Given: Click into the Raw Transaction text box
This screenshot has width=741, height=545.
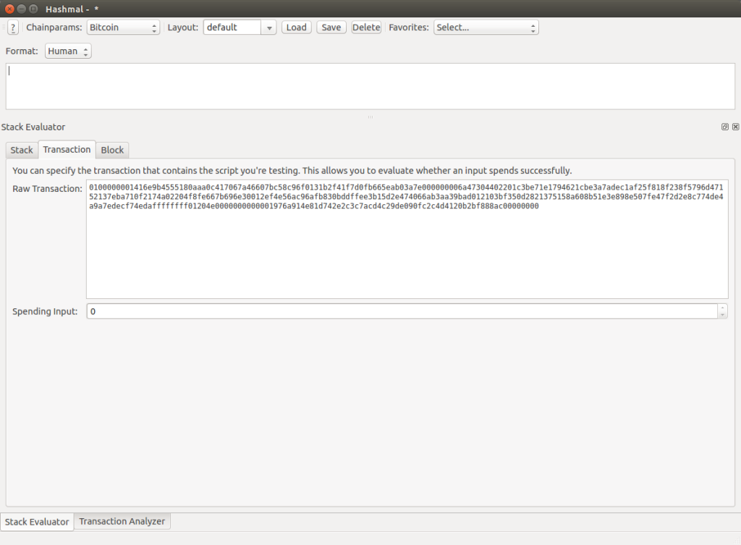Looking at the screenshot, I should click(407, 253).
